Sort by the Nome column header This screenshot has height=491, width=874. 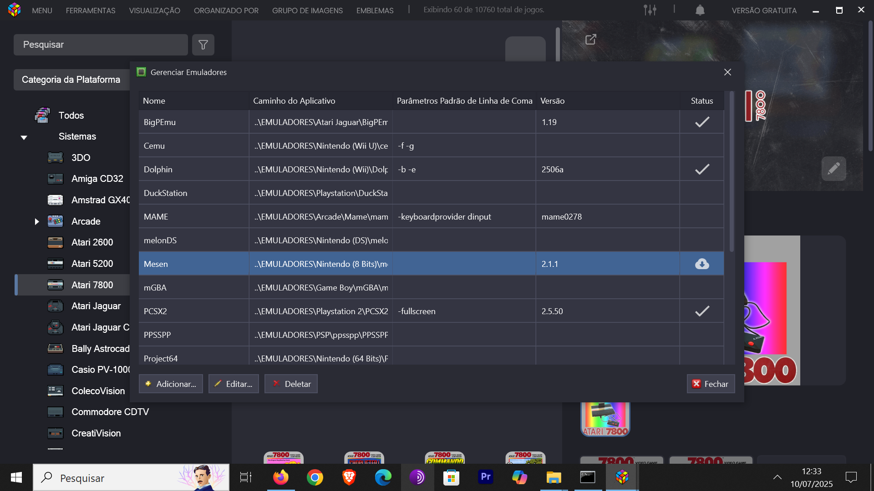(194, 100)
